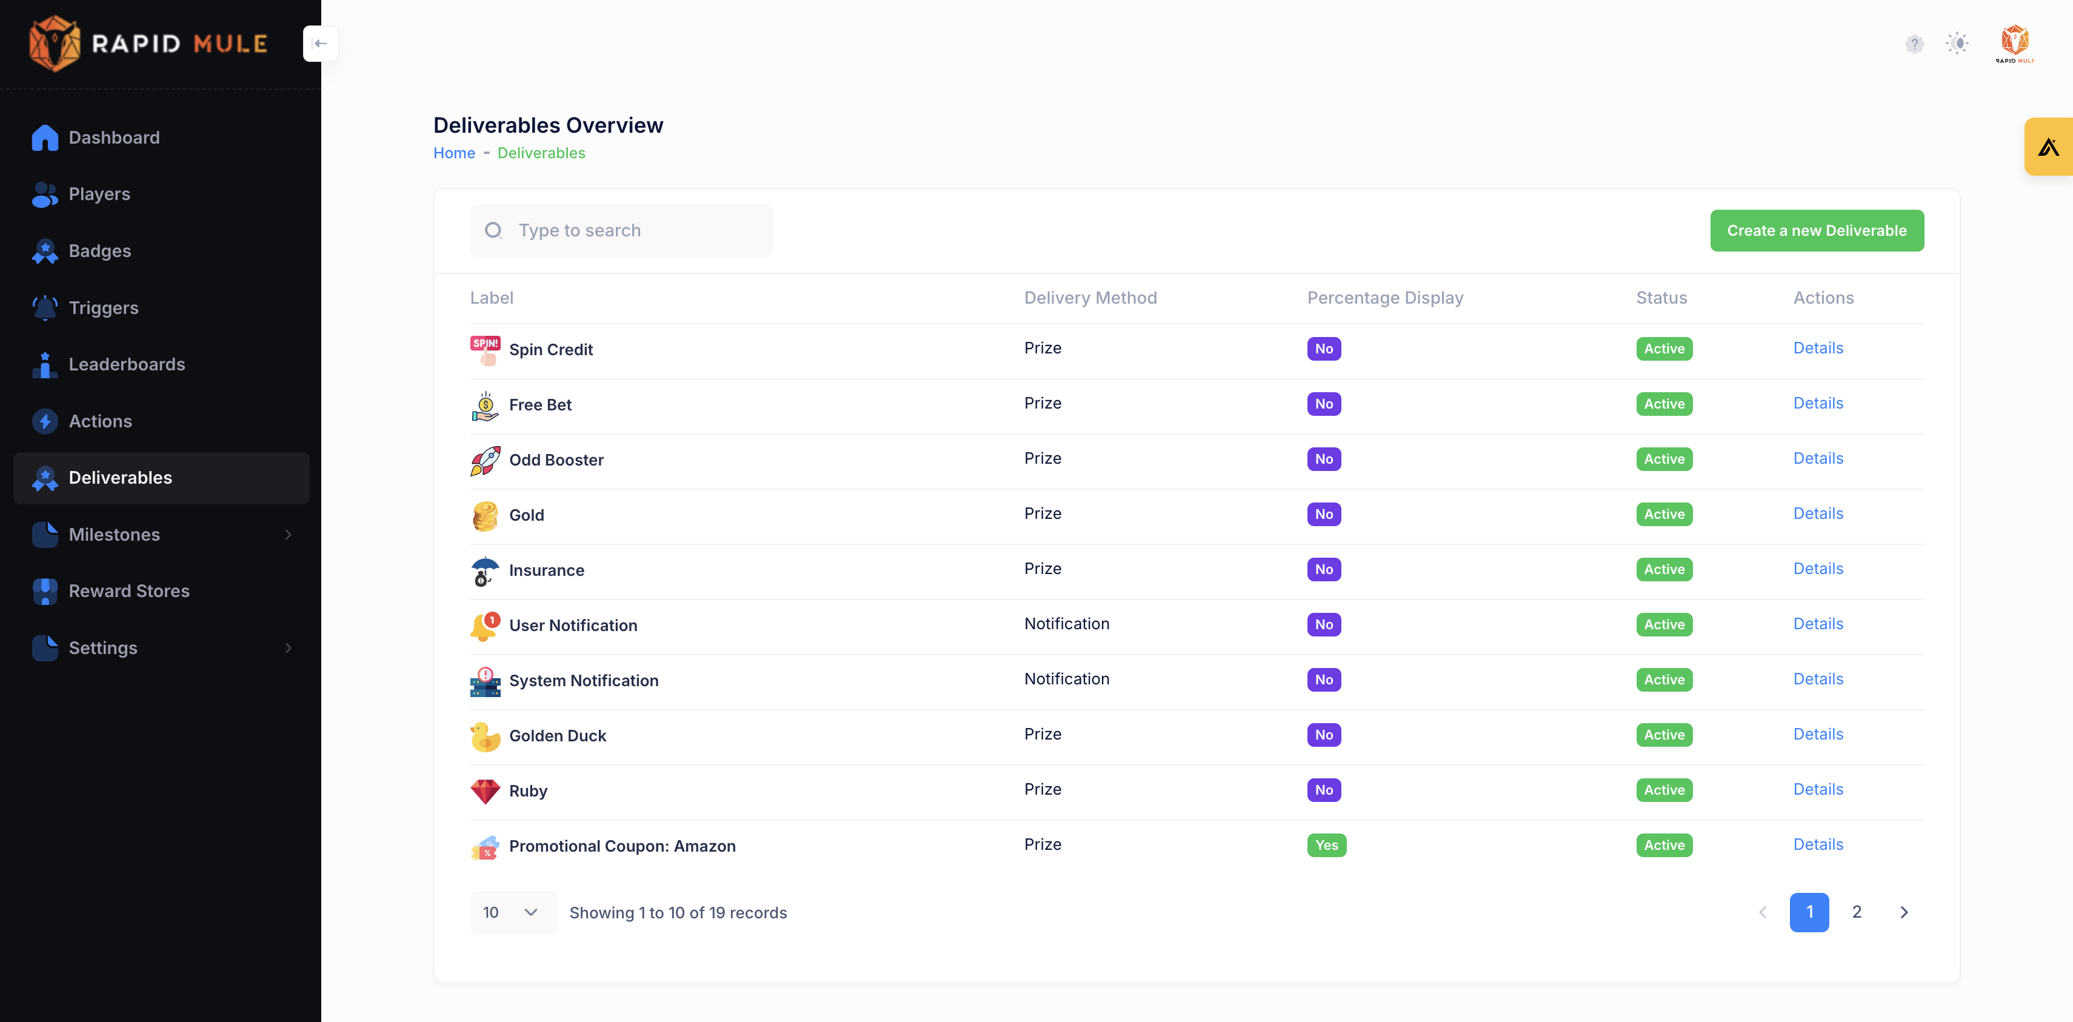Click the Spin Credit icon
Image resolution: width=2073 pixels, height=1022 pixels.
[x=486, y=350]
